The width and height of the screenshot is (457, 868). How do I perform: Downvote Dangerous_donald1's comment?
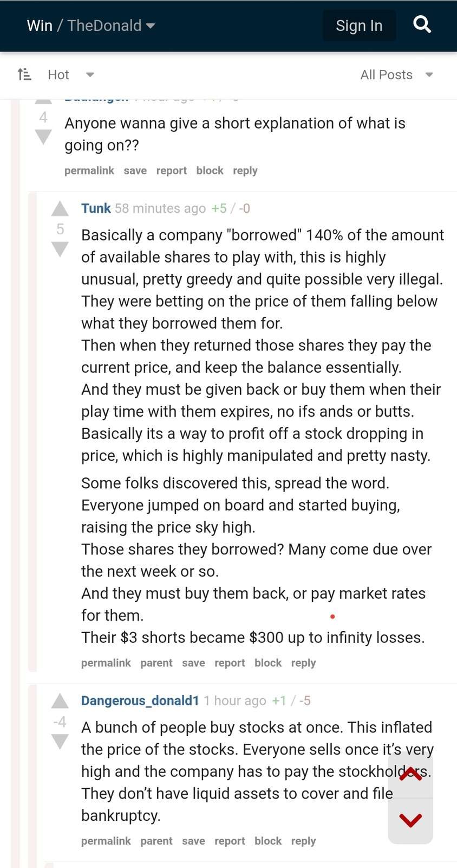point(60,741)
